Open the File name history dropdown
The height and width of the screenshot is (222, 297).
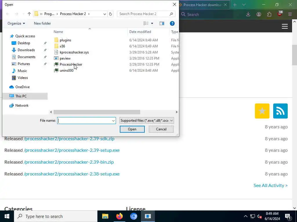click(113, 121)
